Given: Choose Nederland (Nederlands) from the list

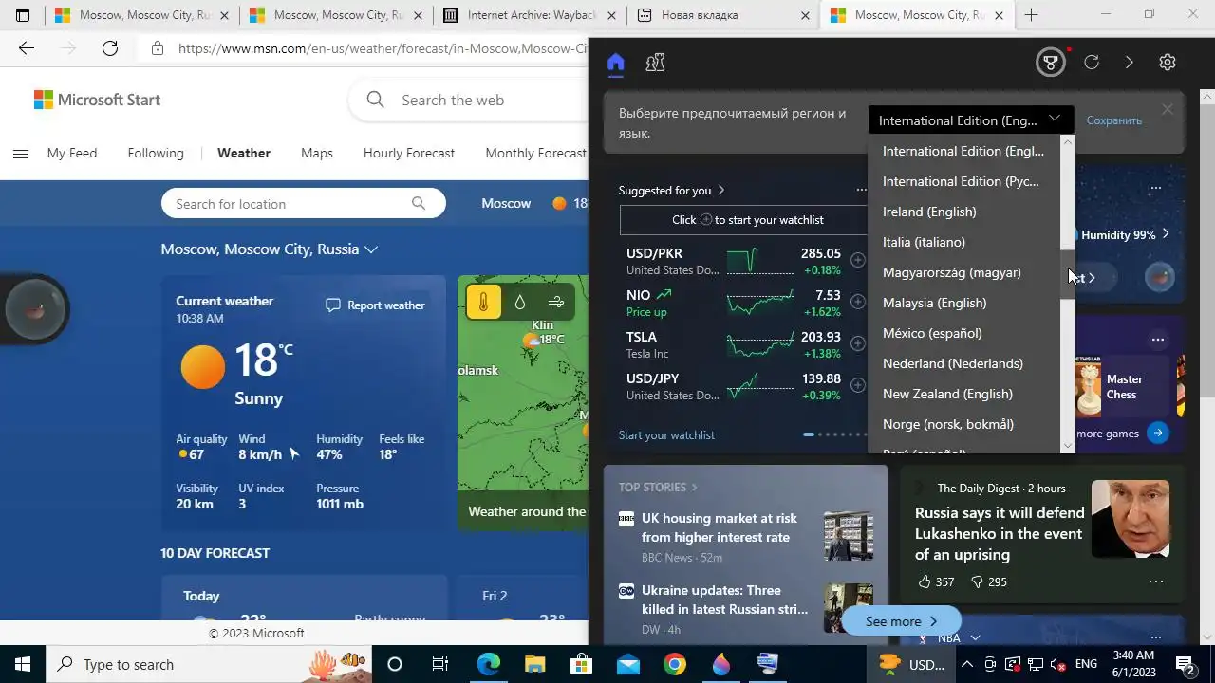Looking at the screenshot, I should 963,363.
